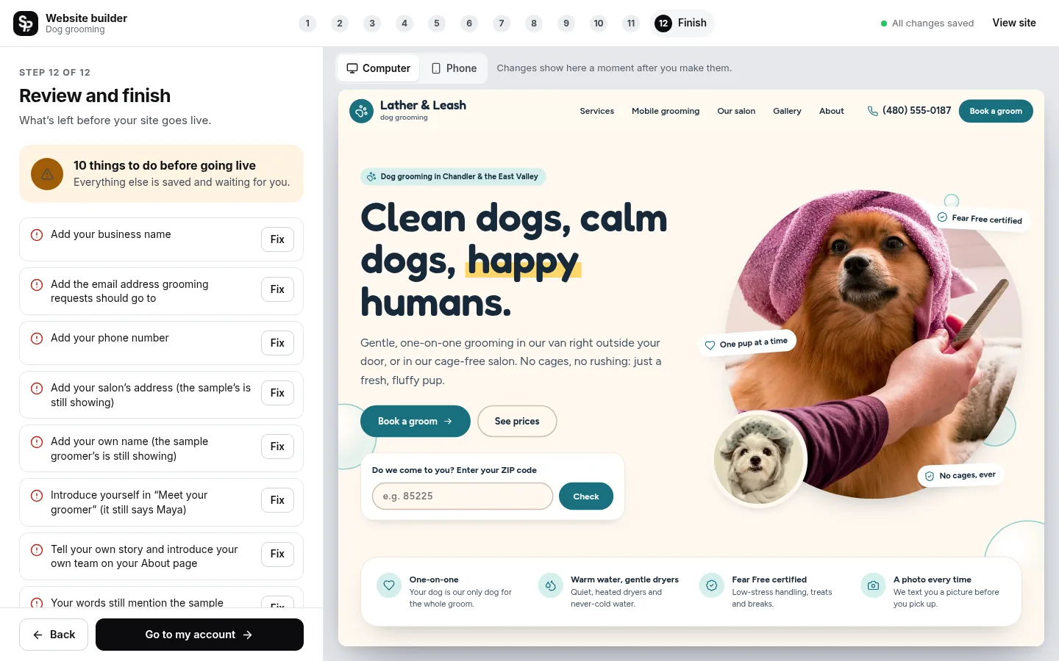Click alert icon beside the email address item

click(x=37, y=285)
